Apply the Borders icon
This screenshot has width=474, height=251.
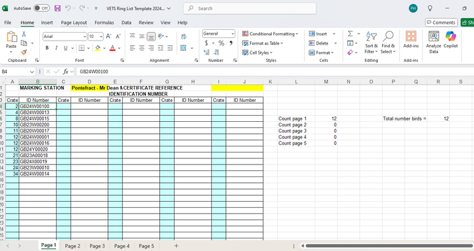[x=81, y=48]
